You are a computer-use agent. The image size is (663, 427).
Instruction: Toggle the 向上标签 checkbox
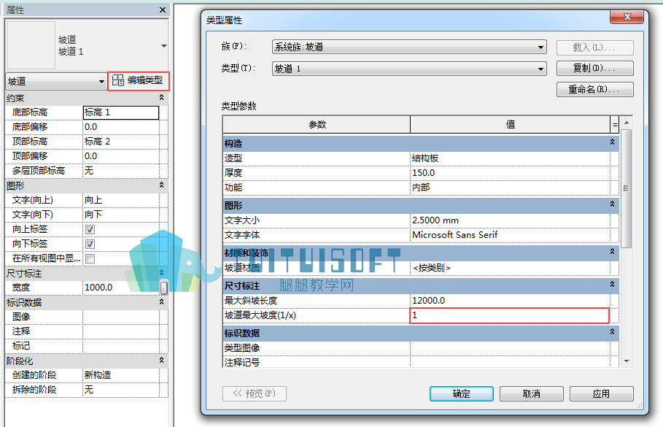pos(90,229)
